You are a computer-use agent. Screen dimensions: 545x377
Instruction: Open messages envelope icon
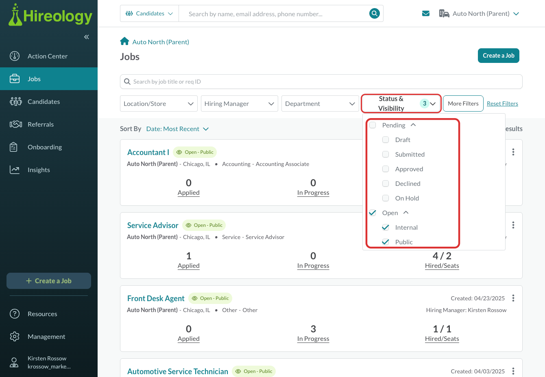pos(426,13)
